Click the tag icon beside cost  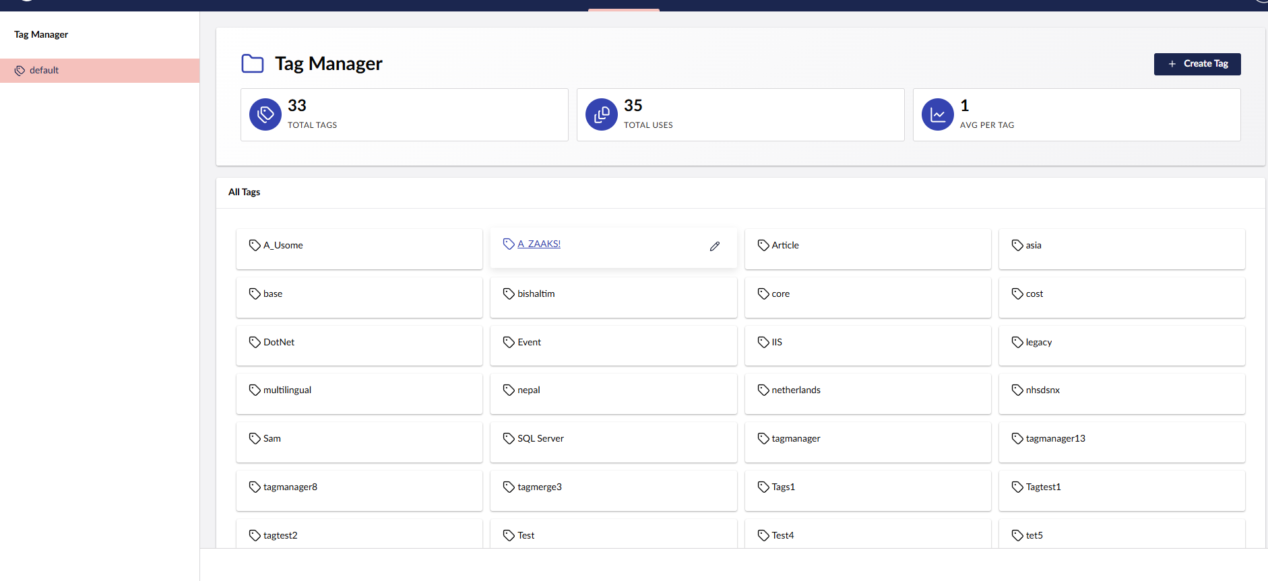1017,294
